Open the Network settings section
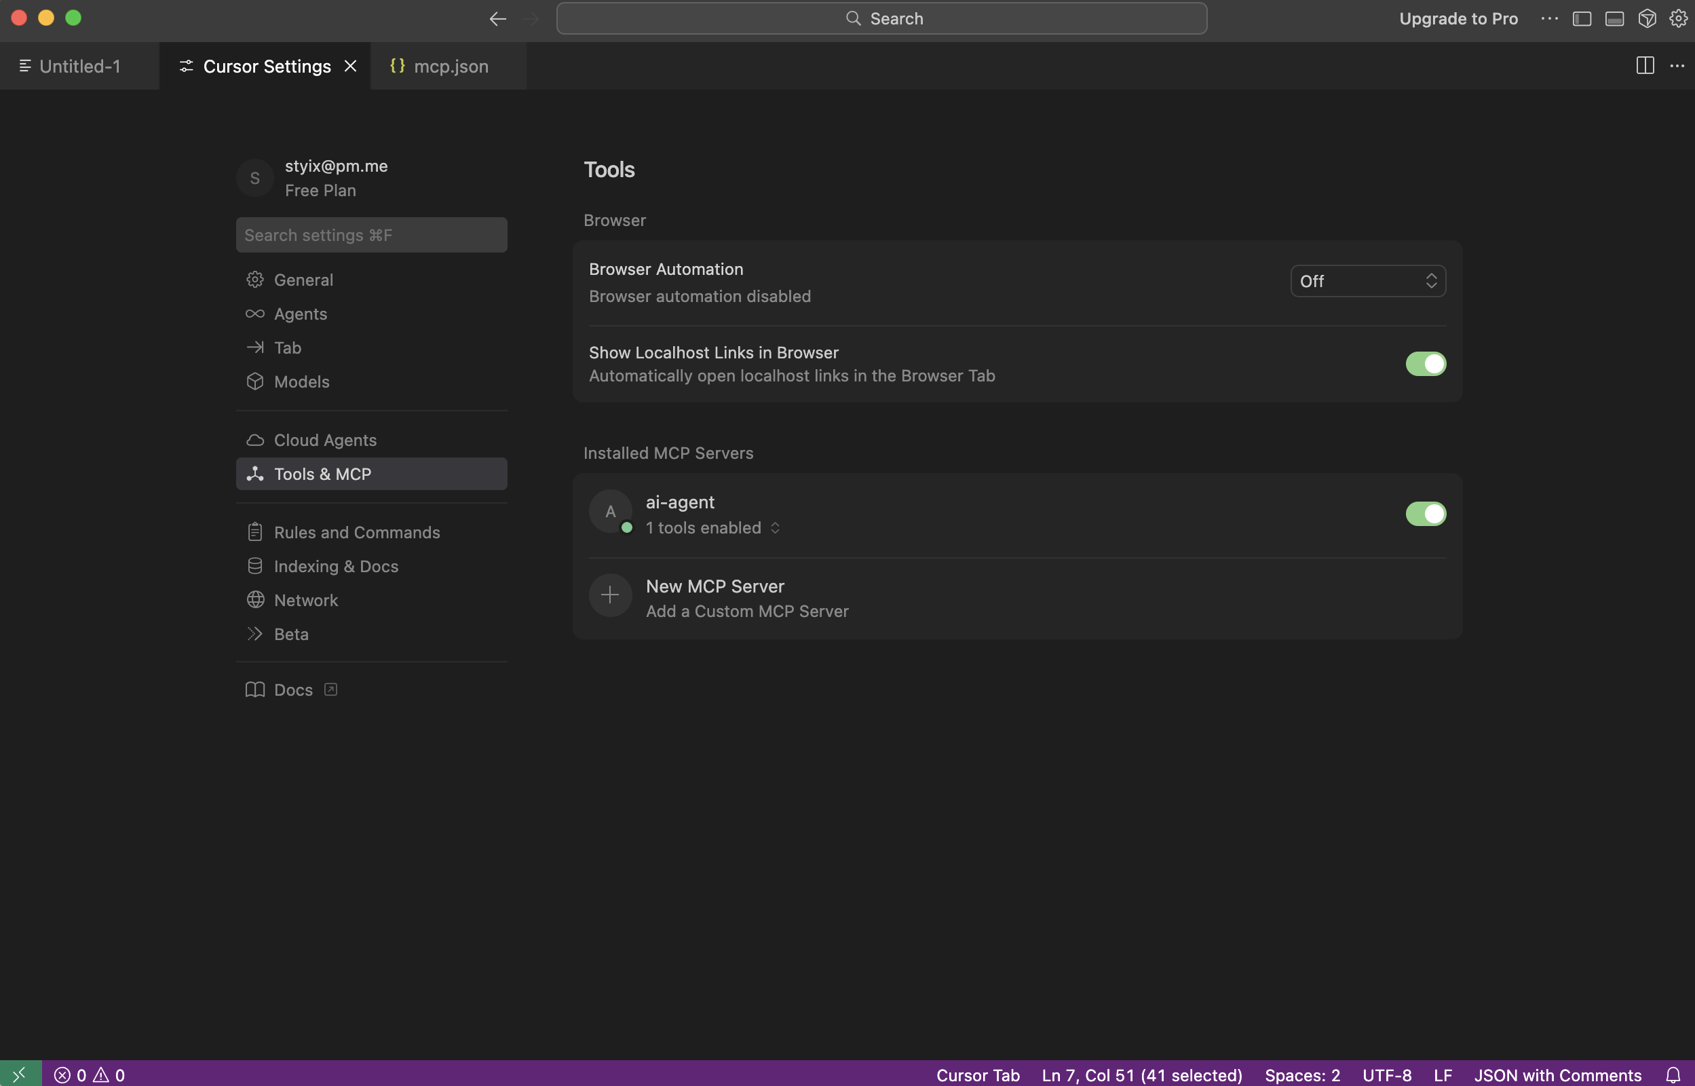The image size is (1695, 1086). [371, 600]
